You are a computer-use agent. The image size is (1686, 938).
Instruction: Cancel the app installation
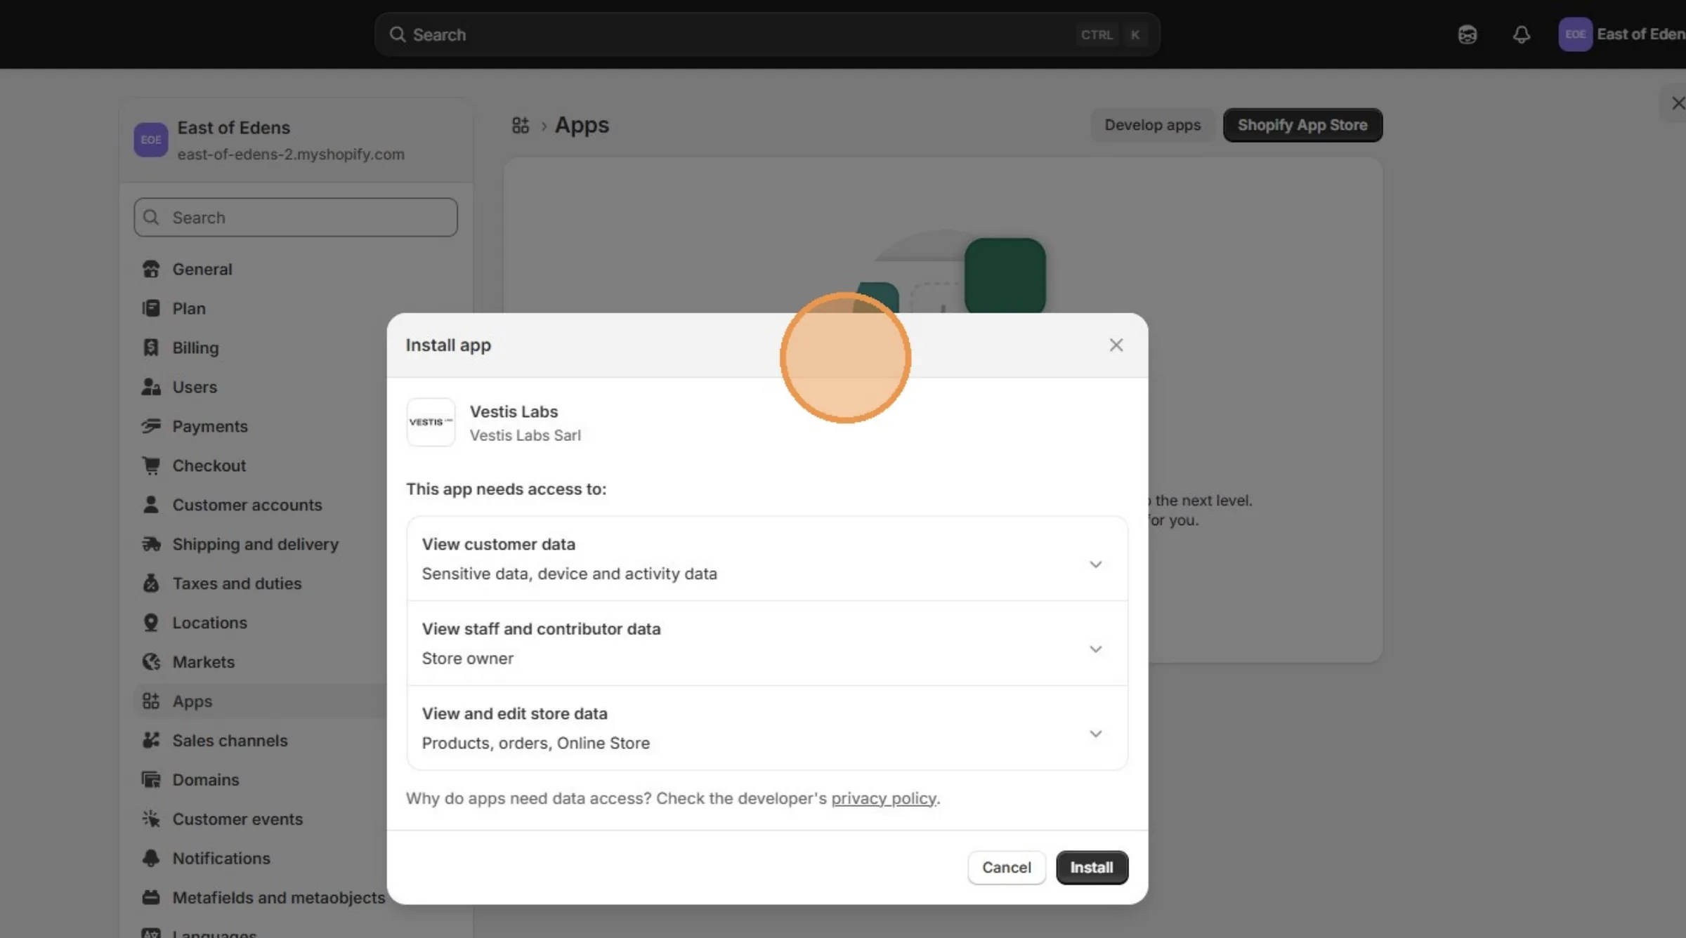1007,868
